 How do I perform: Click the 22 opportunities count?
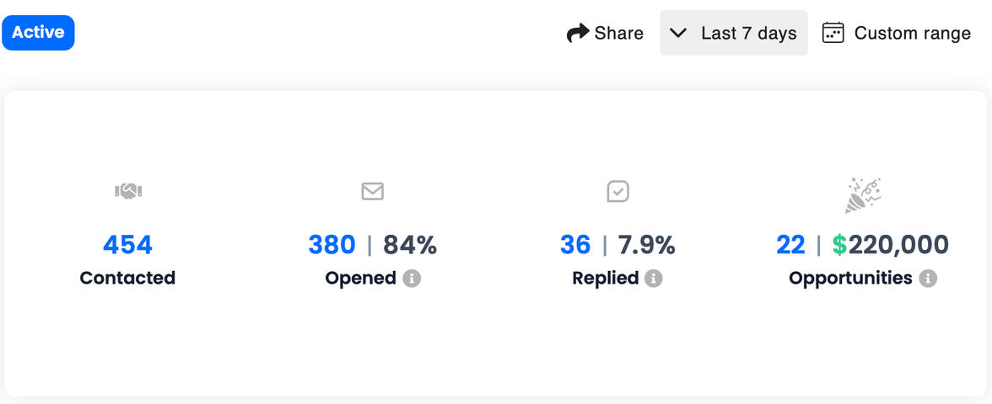point(790,245)
